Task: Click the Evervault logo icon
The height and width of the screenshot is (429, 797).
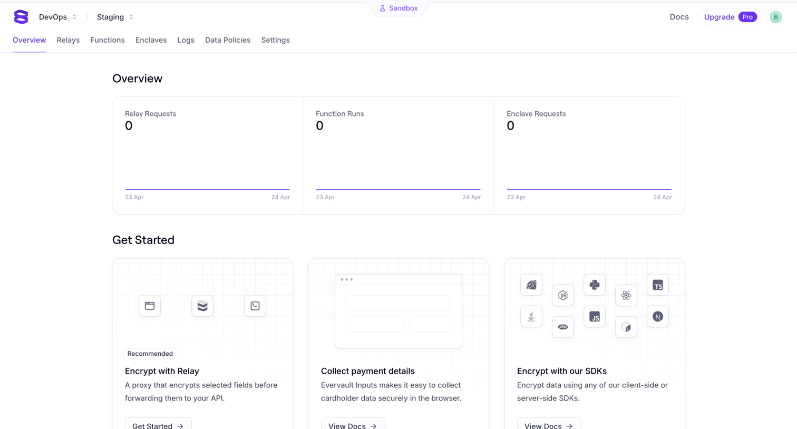Action: (x=21, y=17)
